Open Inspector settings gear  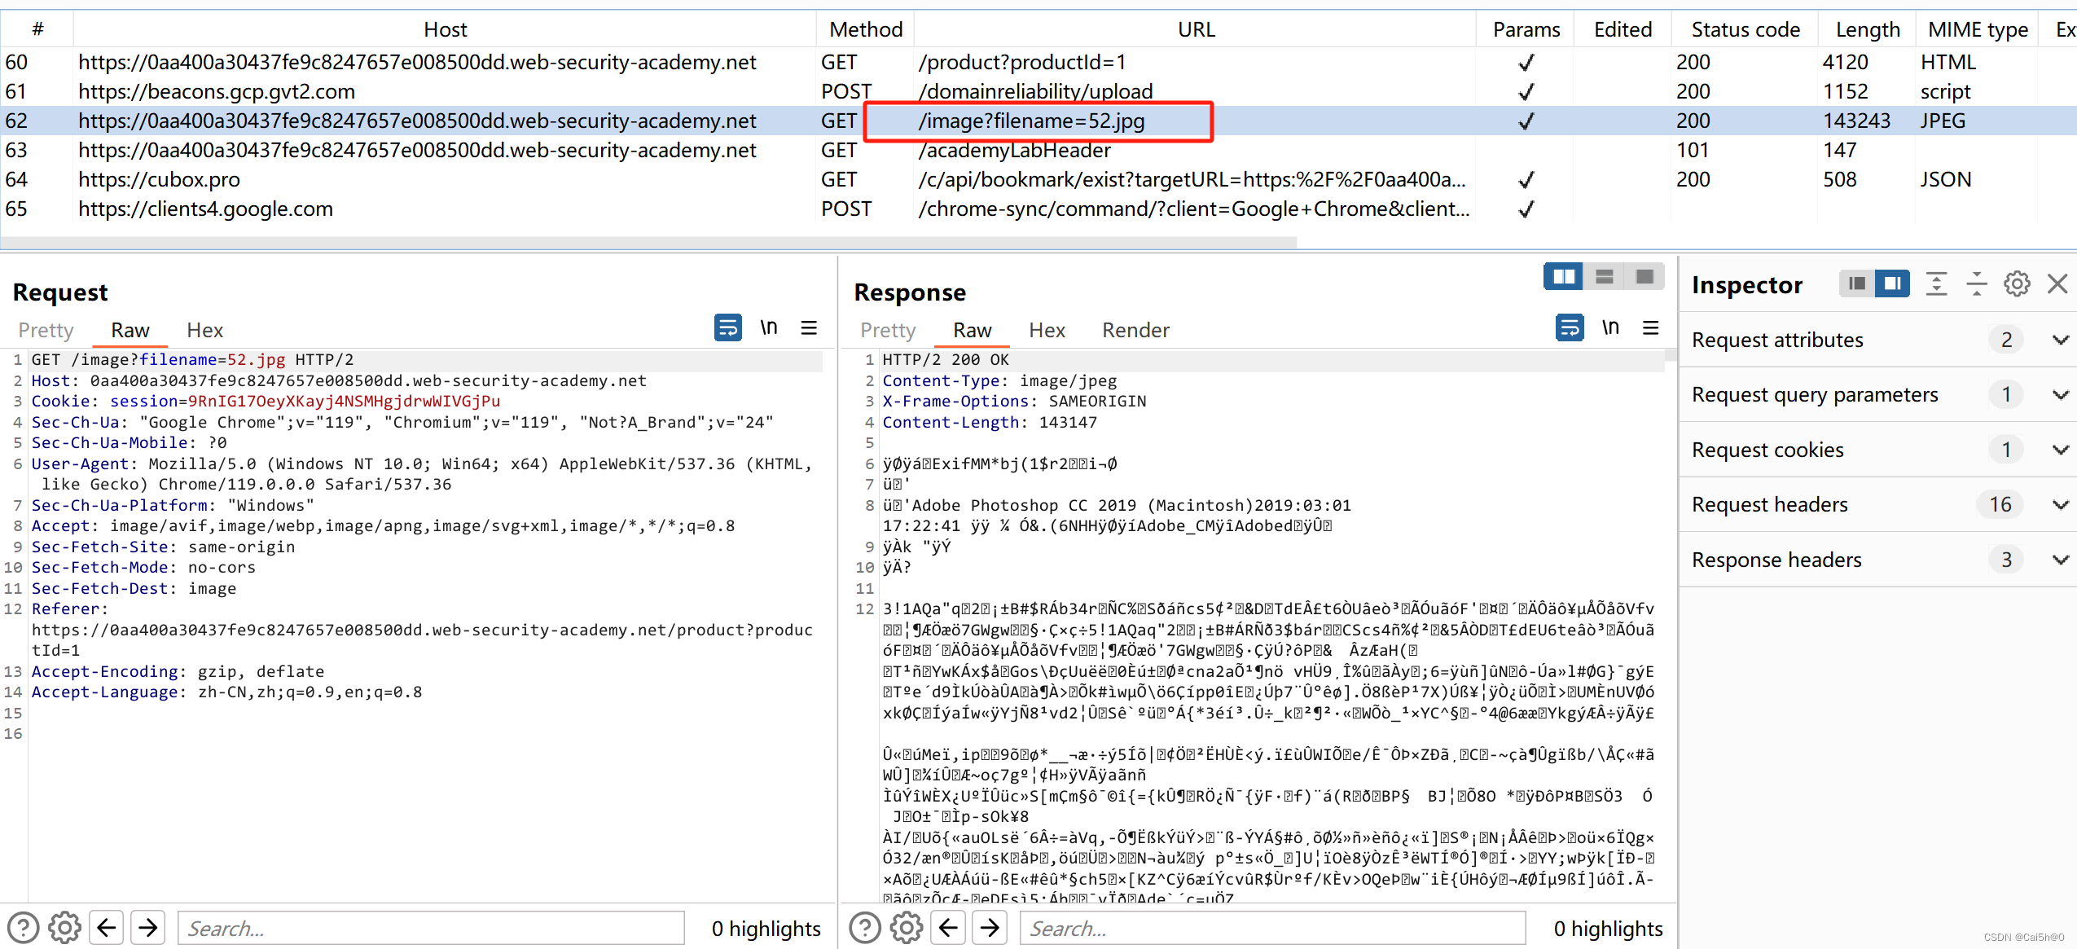tap(2017, 284)
